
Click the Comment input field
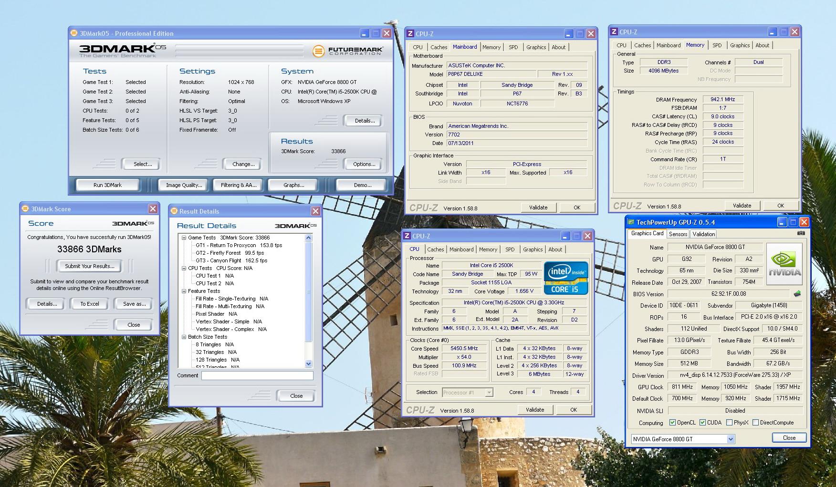point(257,375)
